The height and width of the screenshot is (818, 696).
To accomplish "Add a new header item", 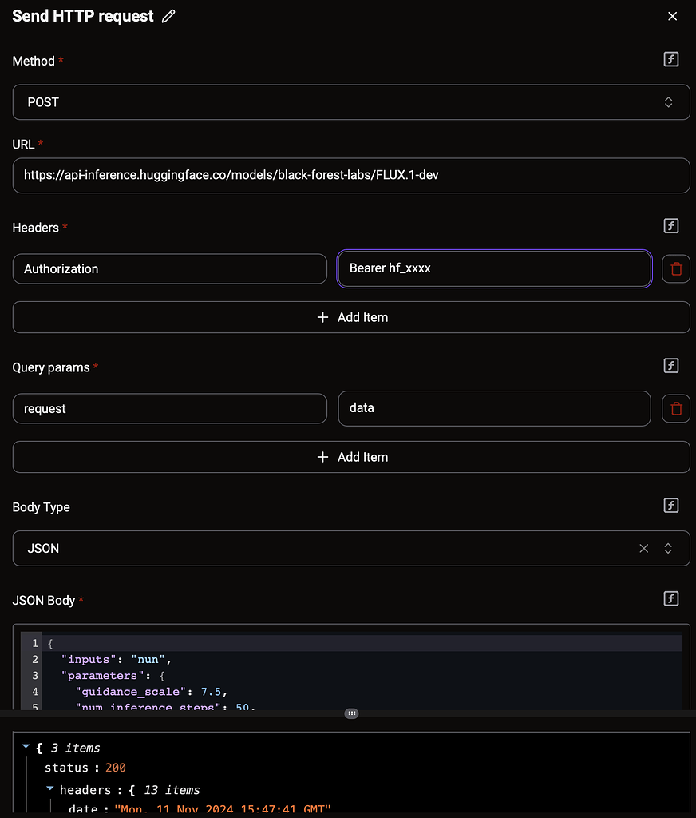I will 351,316.
